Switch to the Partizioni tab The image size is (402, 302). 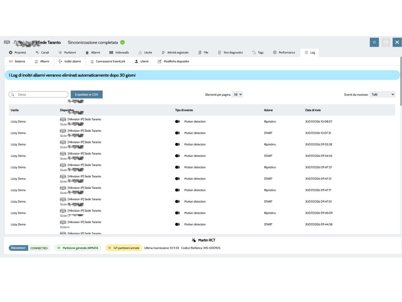67,52
